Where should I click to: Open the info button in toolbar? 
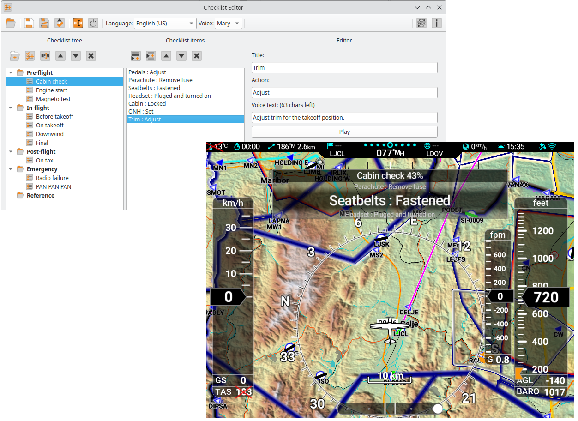pos(436,23)
